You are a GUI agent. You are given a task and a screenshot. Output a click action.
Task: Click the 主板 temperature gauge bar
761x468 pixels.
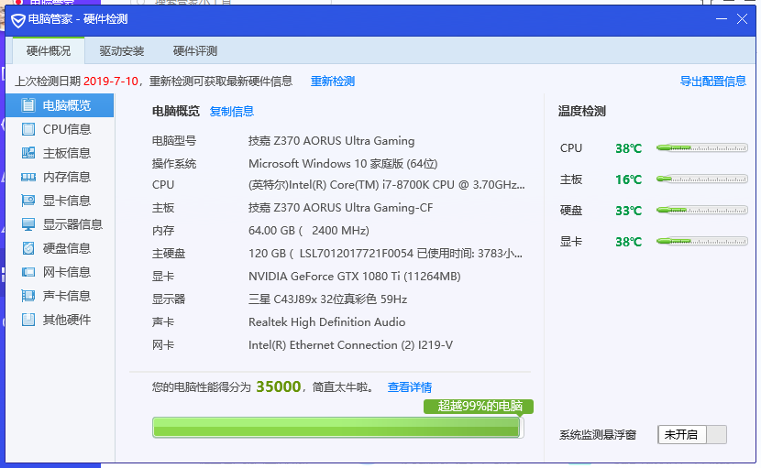701,179
